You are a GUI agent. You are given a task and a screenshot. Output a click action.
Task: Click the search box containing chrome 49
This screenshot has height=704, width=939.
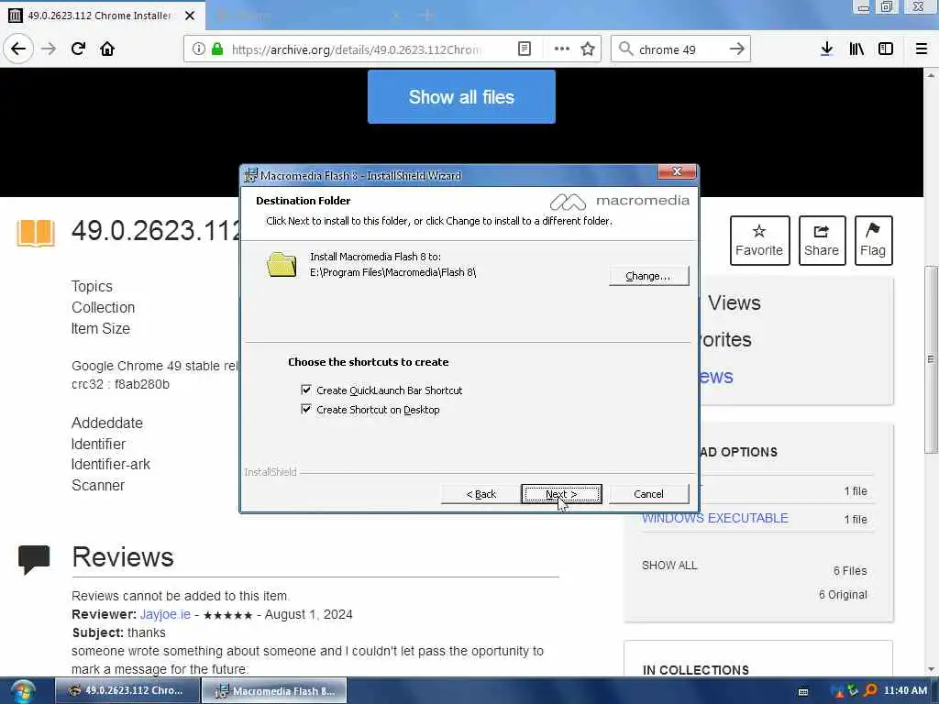[x=681, y=49]
